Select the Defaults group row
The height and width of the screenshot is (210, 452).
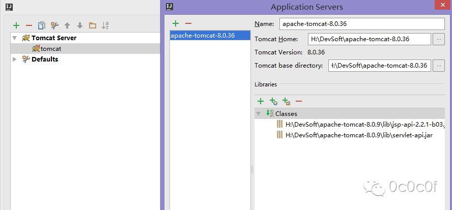[x=86, y=59]
